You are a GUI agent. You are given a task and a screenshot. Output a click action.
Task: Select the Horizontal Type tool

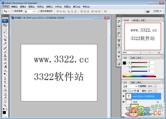point(5,82)
